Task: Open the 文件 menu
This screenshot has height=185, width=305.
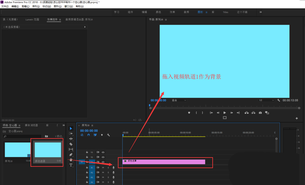Action: click(x=5, y=6)
